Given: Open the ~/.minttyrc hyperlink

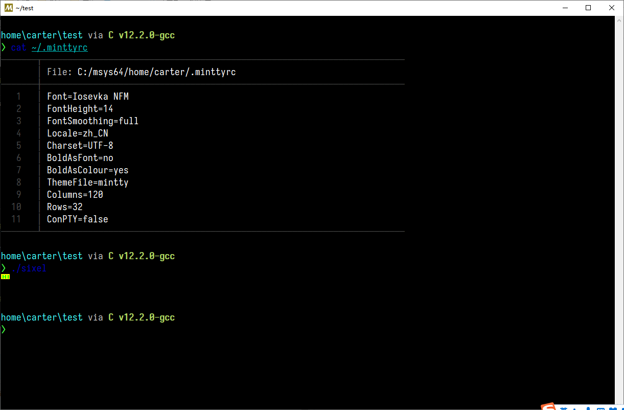Looking at the screenshot, I should tap(59, 47).
